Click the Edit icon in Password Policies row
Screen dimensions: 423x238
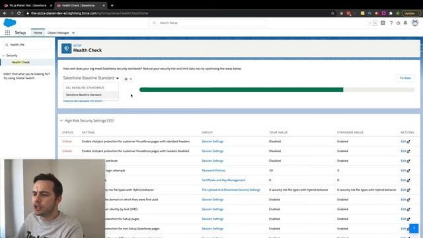[x=405, y=171]
